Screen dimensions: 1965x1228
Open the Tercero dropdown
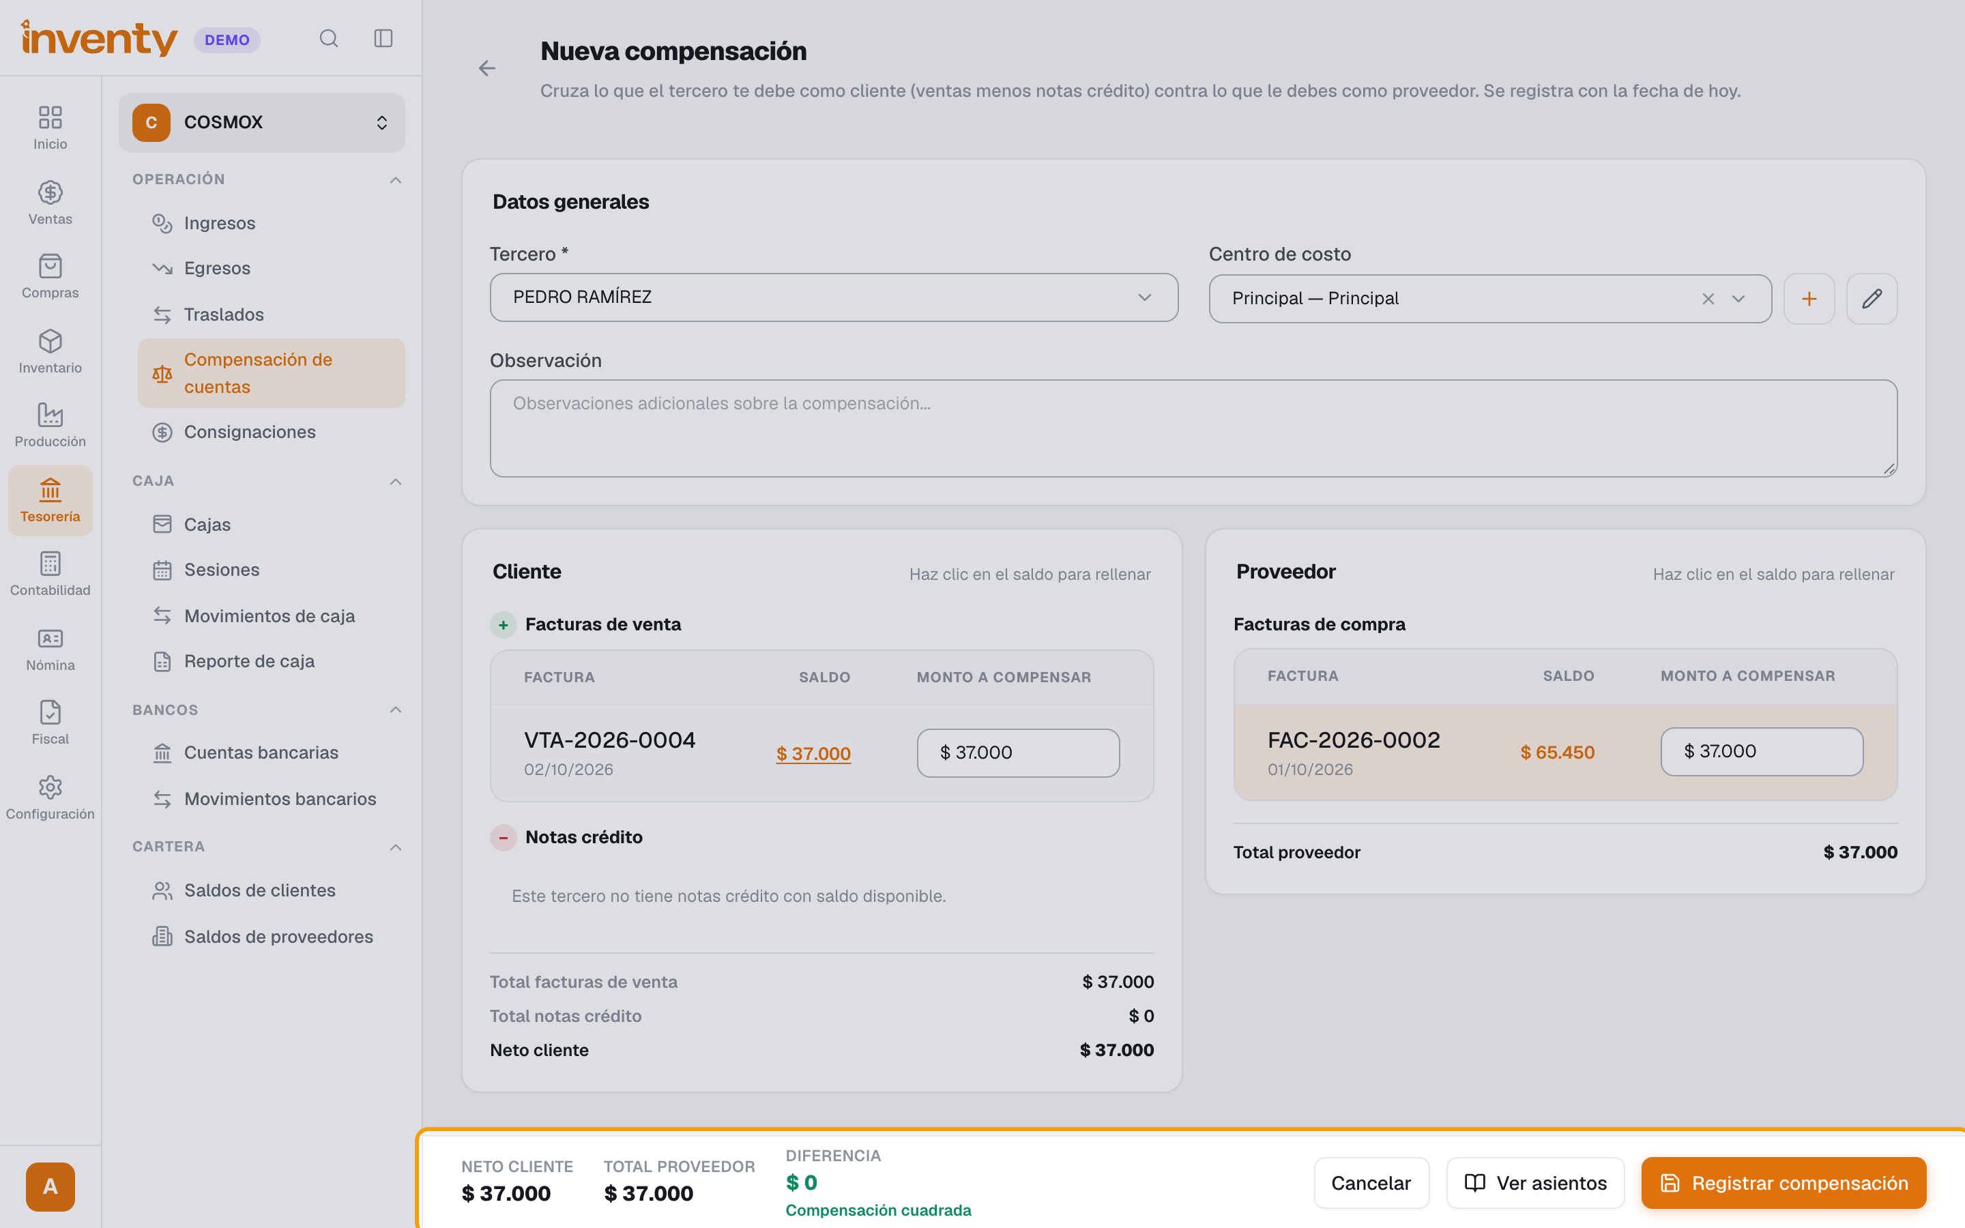tap(834, 297)
